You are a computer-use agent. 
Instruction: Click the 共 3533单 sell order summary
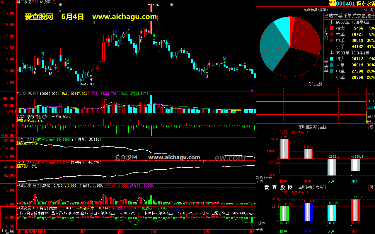point(350,53)
